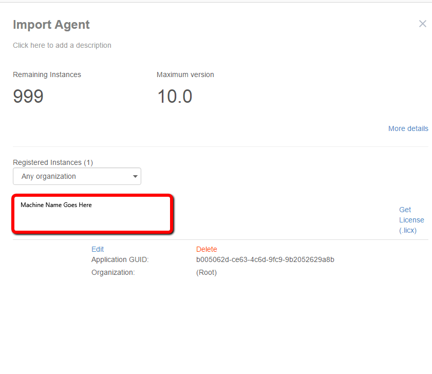Click the Edit link for the instance

98,249
